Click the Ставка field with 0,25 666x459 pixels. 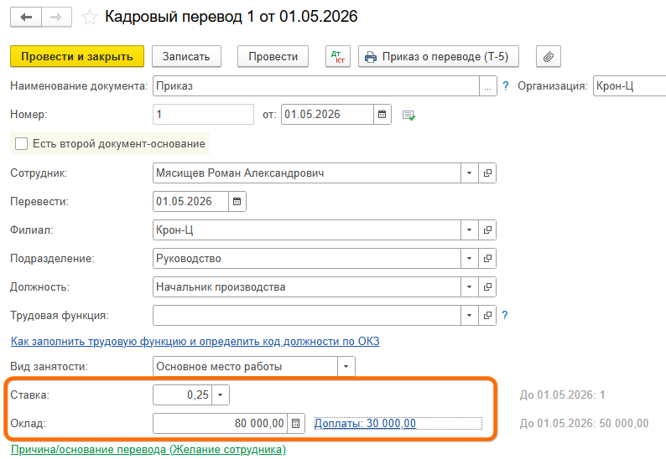(x=182, y=395)
